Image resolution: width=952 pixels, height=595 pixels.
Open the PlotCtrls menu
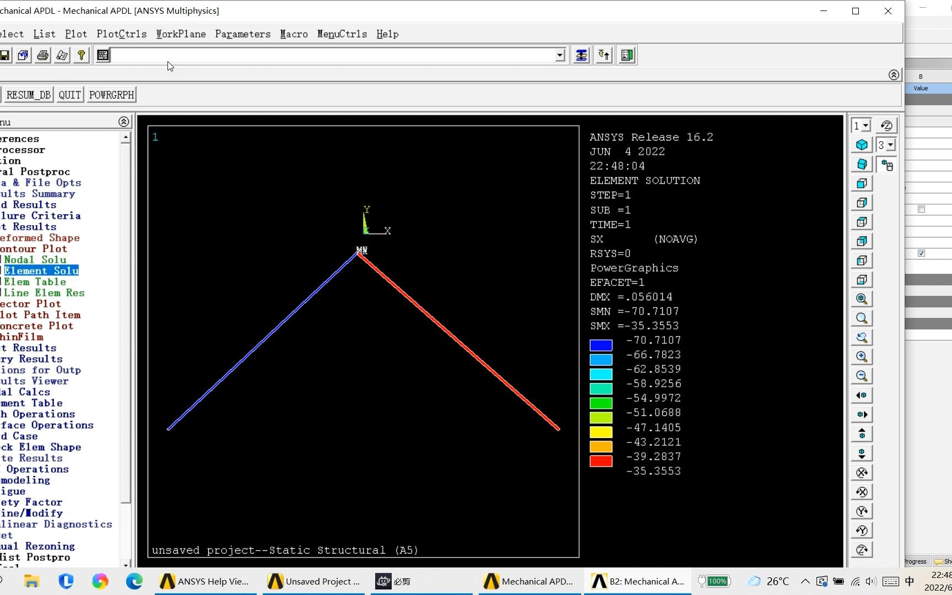tap(121, 34)
